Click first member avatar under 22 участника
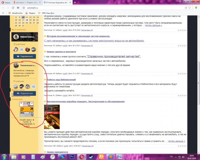This screenshot has width=200, height=160. pos(16,50)
